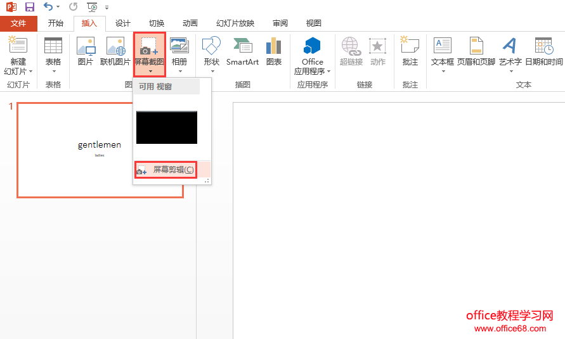Switch to the 插入 Insert tab
Viewport: 565px width, 339px height.
click(x=89, y=23)
